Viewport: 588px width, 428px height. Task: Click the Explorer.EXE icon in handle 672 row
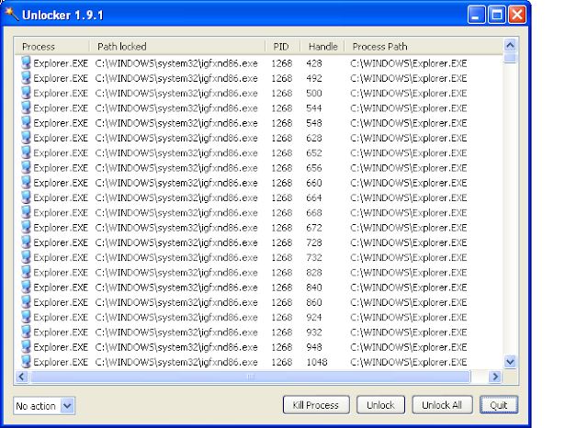(x=26, y=228)
